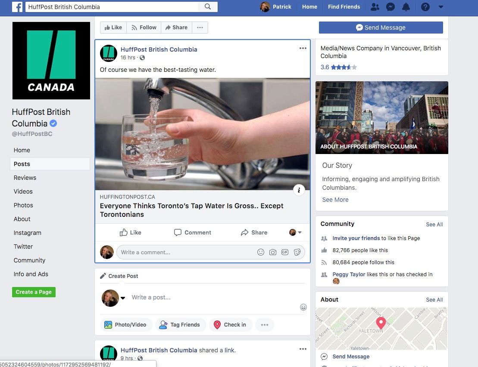Click the Home link in top bar
Image resolution: width=478 pixels, height=367 pixels.
309,7
